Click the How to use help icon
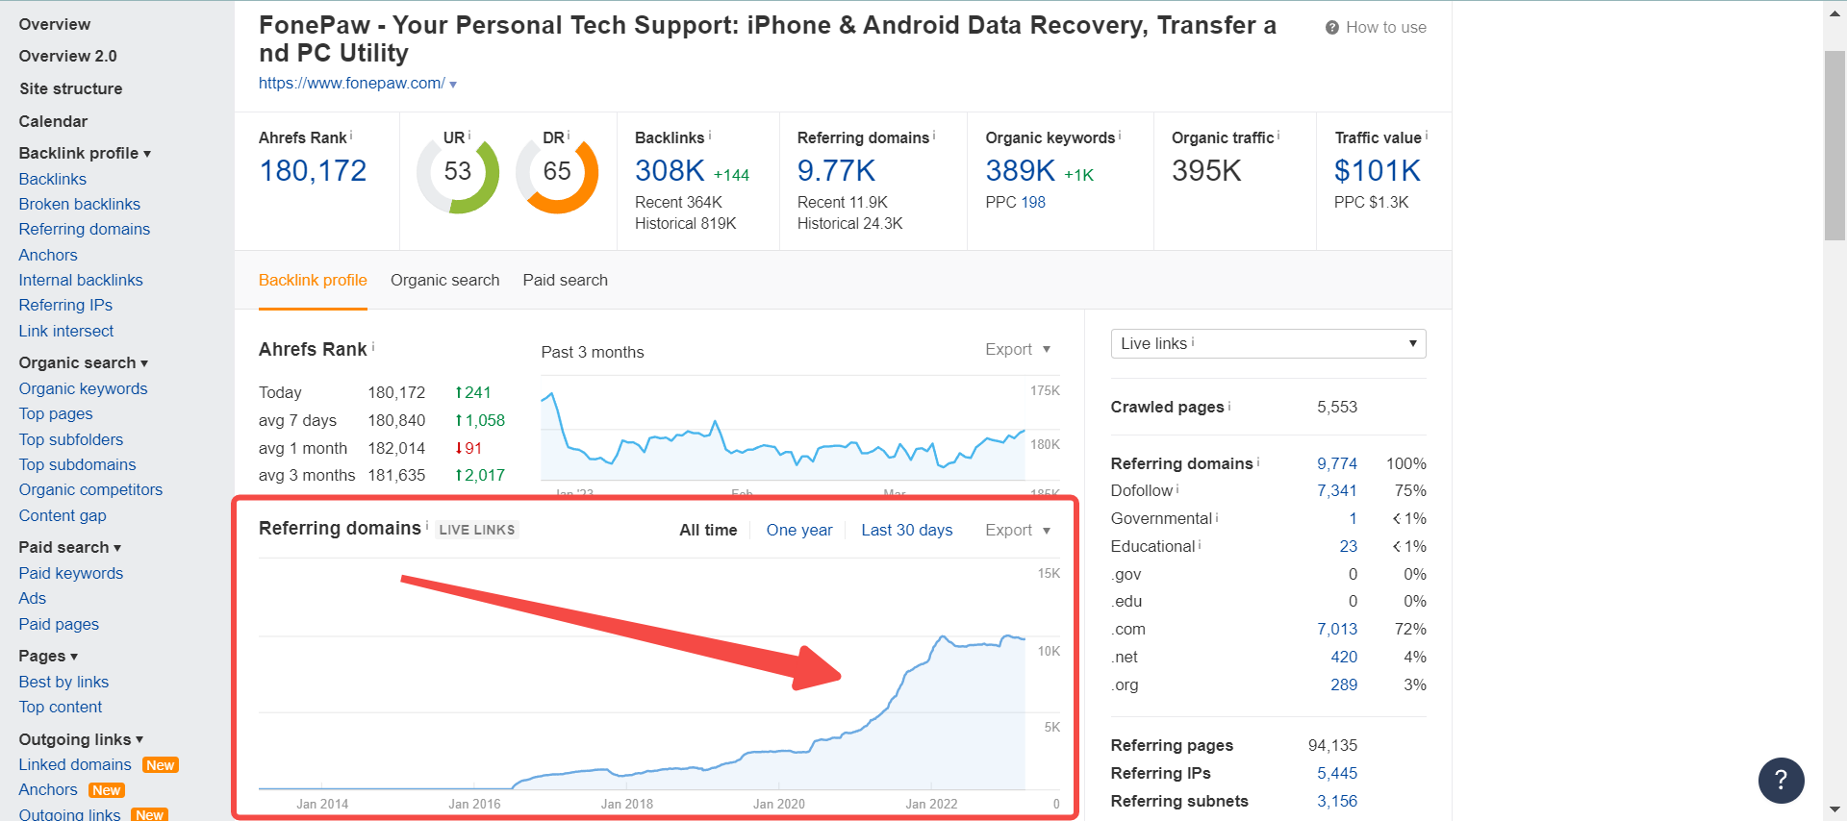This screenshot has width=1847, height=821. (1332, 28)
